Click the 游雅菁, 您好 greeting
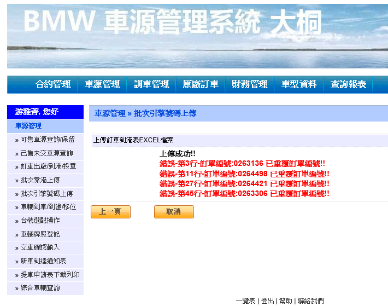This screenshot has height=306, width=388. pos(37,112)
